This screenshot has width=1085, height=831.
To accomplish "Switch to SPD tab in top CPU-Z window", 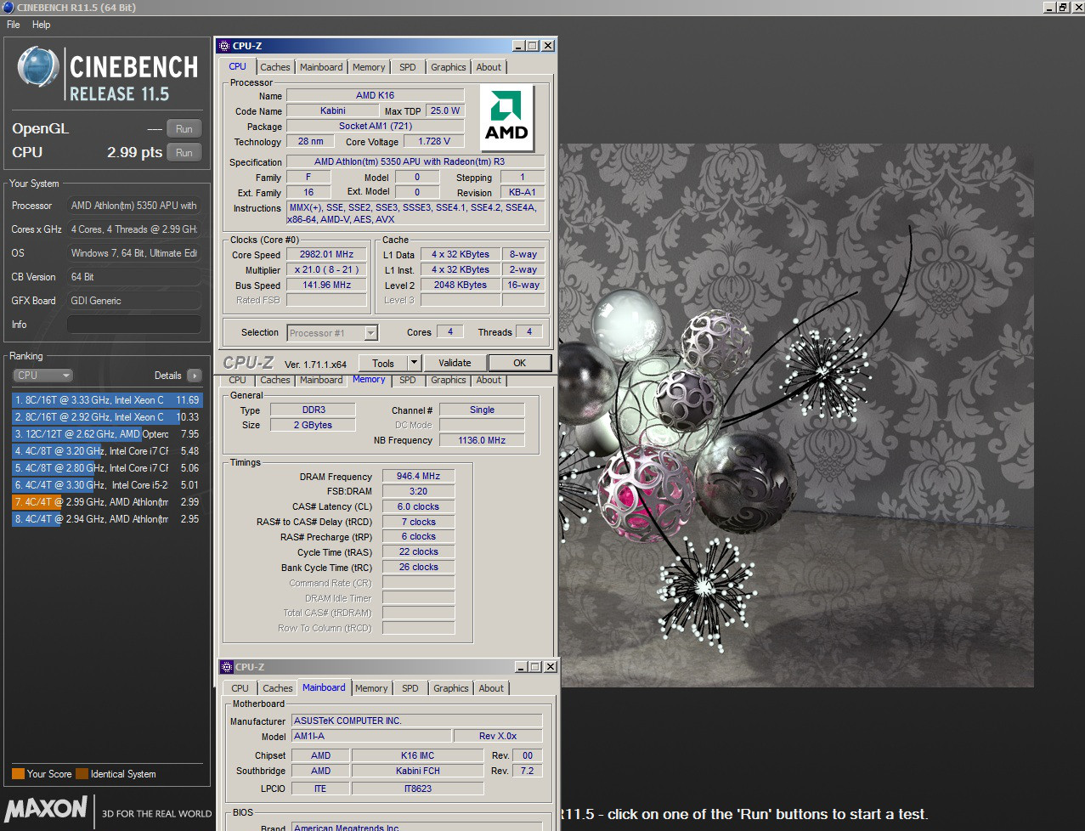I will pos(408,67).
